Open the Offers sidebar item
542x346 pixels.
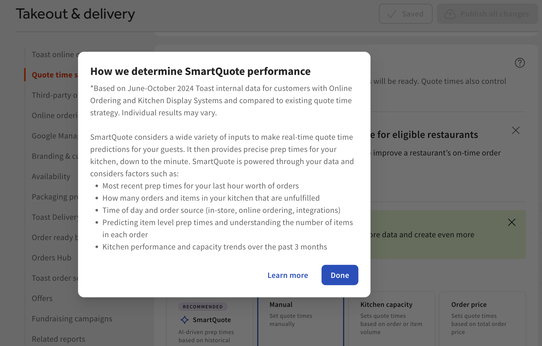42,298
